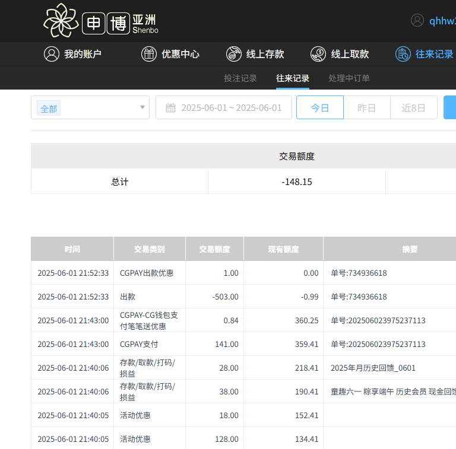Click the 我的账户 person icon

pos(51,54)
